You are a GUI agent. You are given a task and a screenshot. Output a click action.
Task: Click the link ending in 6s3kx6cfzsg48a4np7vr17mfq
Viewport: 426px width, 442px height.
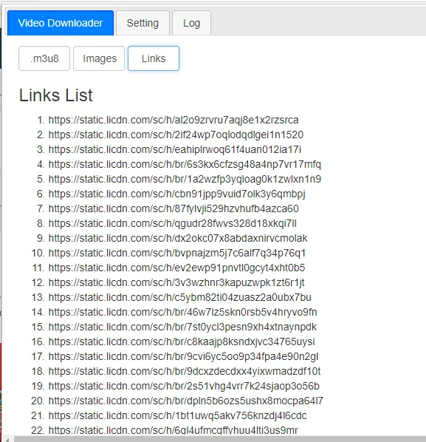(185, 164)
